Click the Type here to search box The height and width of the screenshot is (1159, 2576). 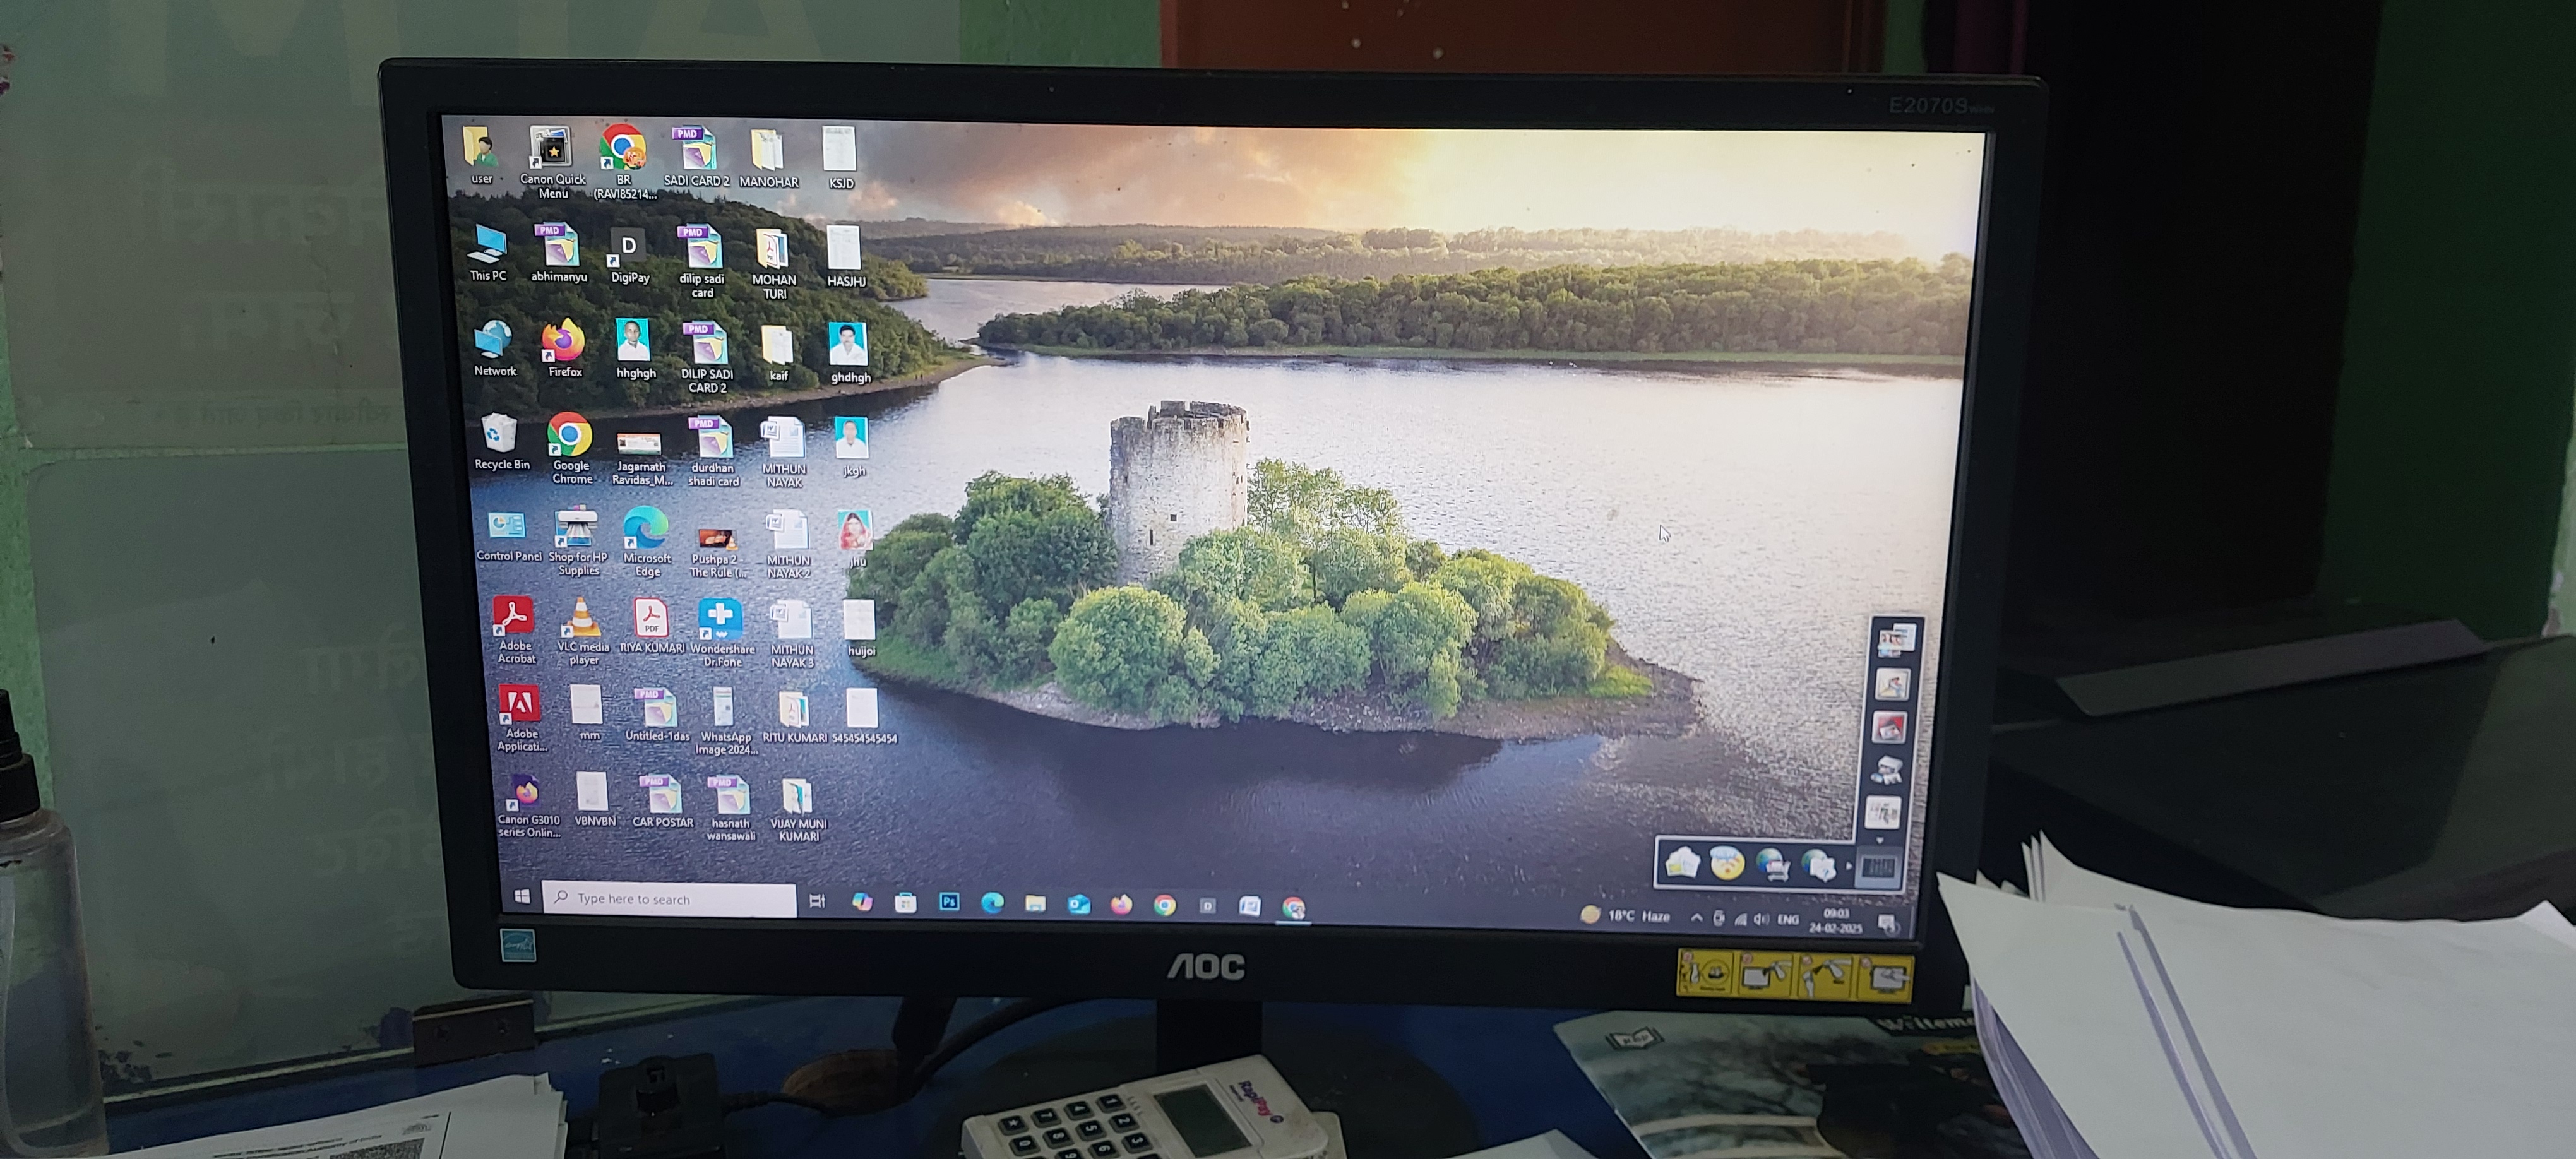[669, 898]
